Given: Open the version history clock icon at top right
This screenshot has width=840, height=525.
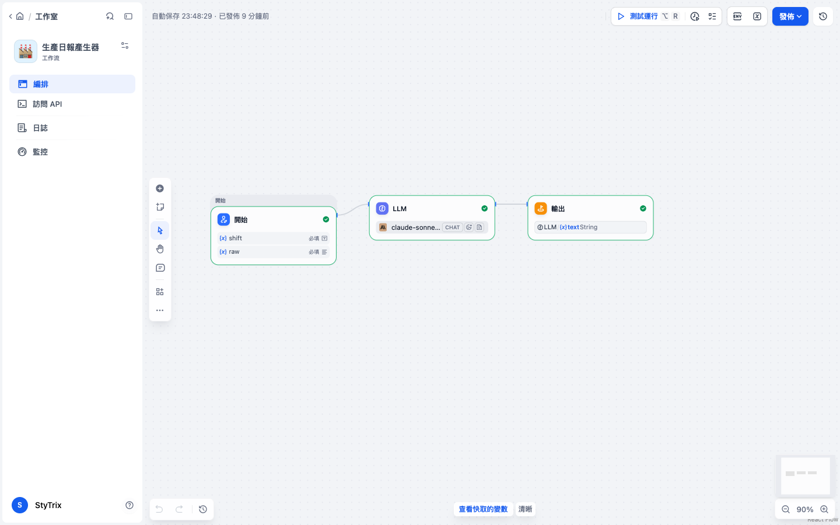Looking at the screenshot, I should tap(823, 16).
